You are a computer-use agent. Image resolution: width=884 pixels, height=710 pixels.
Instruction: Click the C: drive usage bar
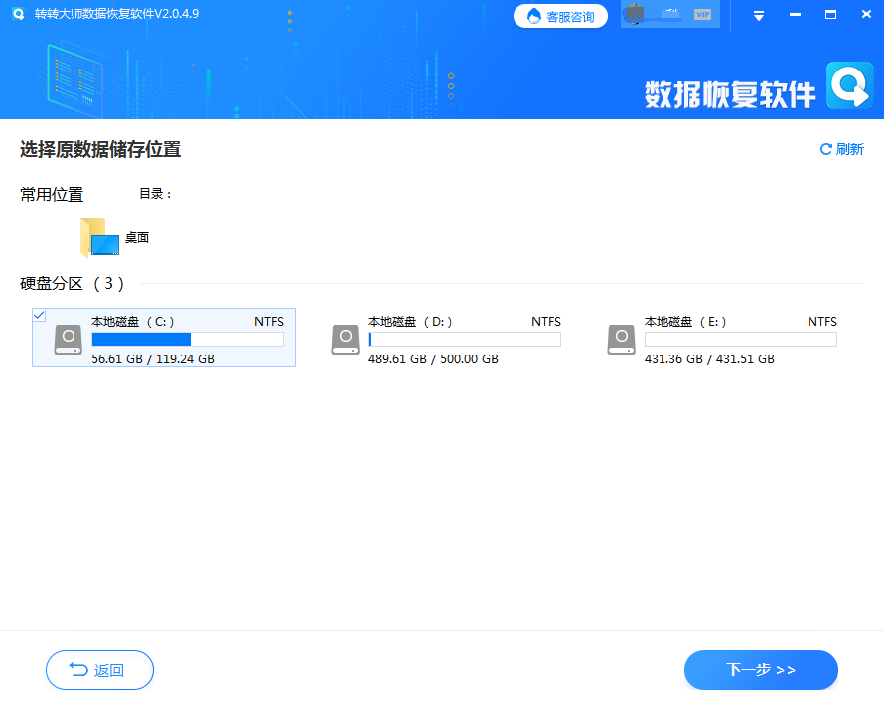click(188, 340)
